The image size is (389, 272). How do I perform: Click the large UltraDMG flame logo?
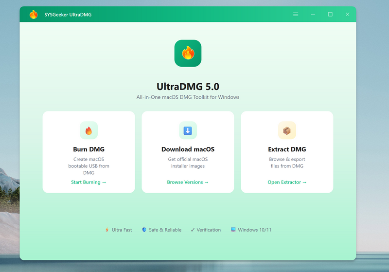click(x=188, y=53)
